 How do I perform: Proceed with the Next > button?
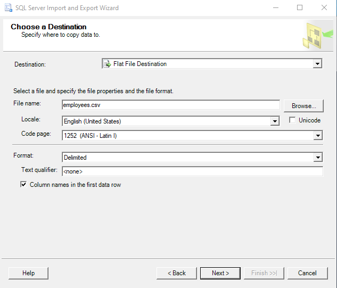click(x=220, y=273)
